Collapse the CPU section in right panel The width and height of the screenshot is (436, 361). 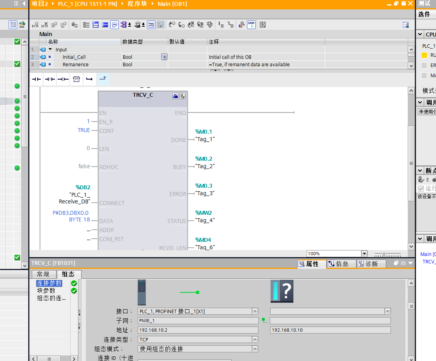420,34
